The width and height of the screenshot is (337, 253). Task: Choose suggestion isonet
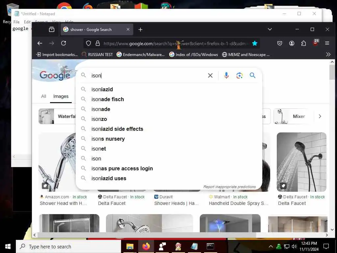169,149
